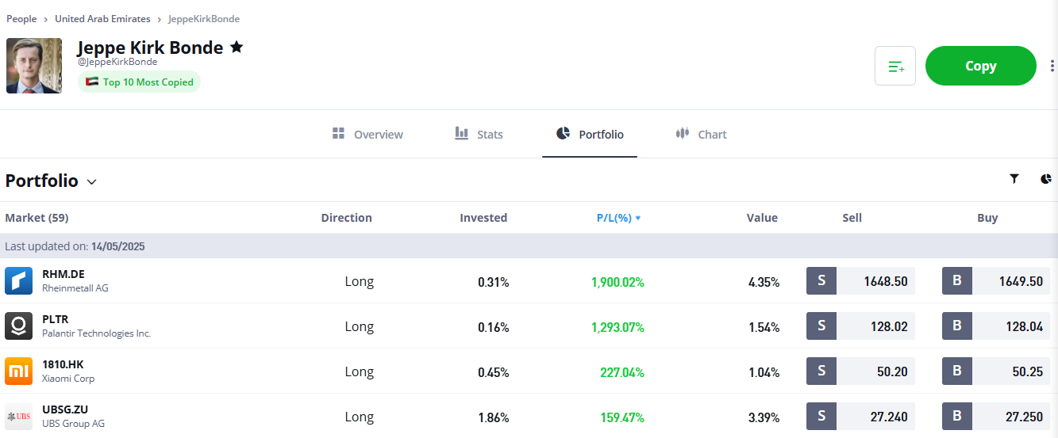
Task: Sell 1810.HK at 50.20
Action: click(x=860, y=371)
